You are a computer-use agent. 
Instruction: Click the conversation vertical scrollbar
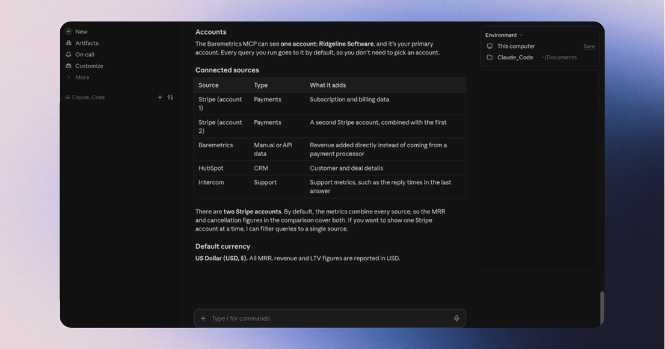point(602,307)
